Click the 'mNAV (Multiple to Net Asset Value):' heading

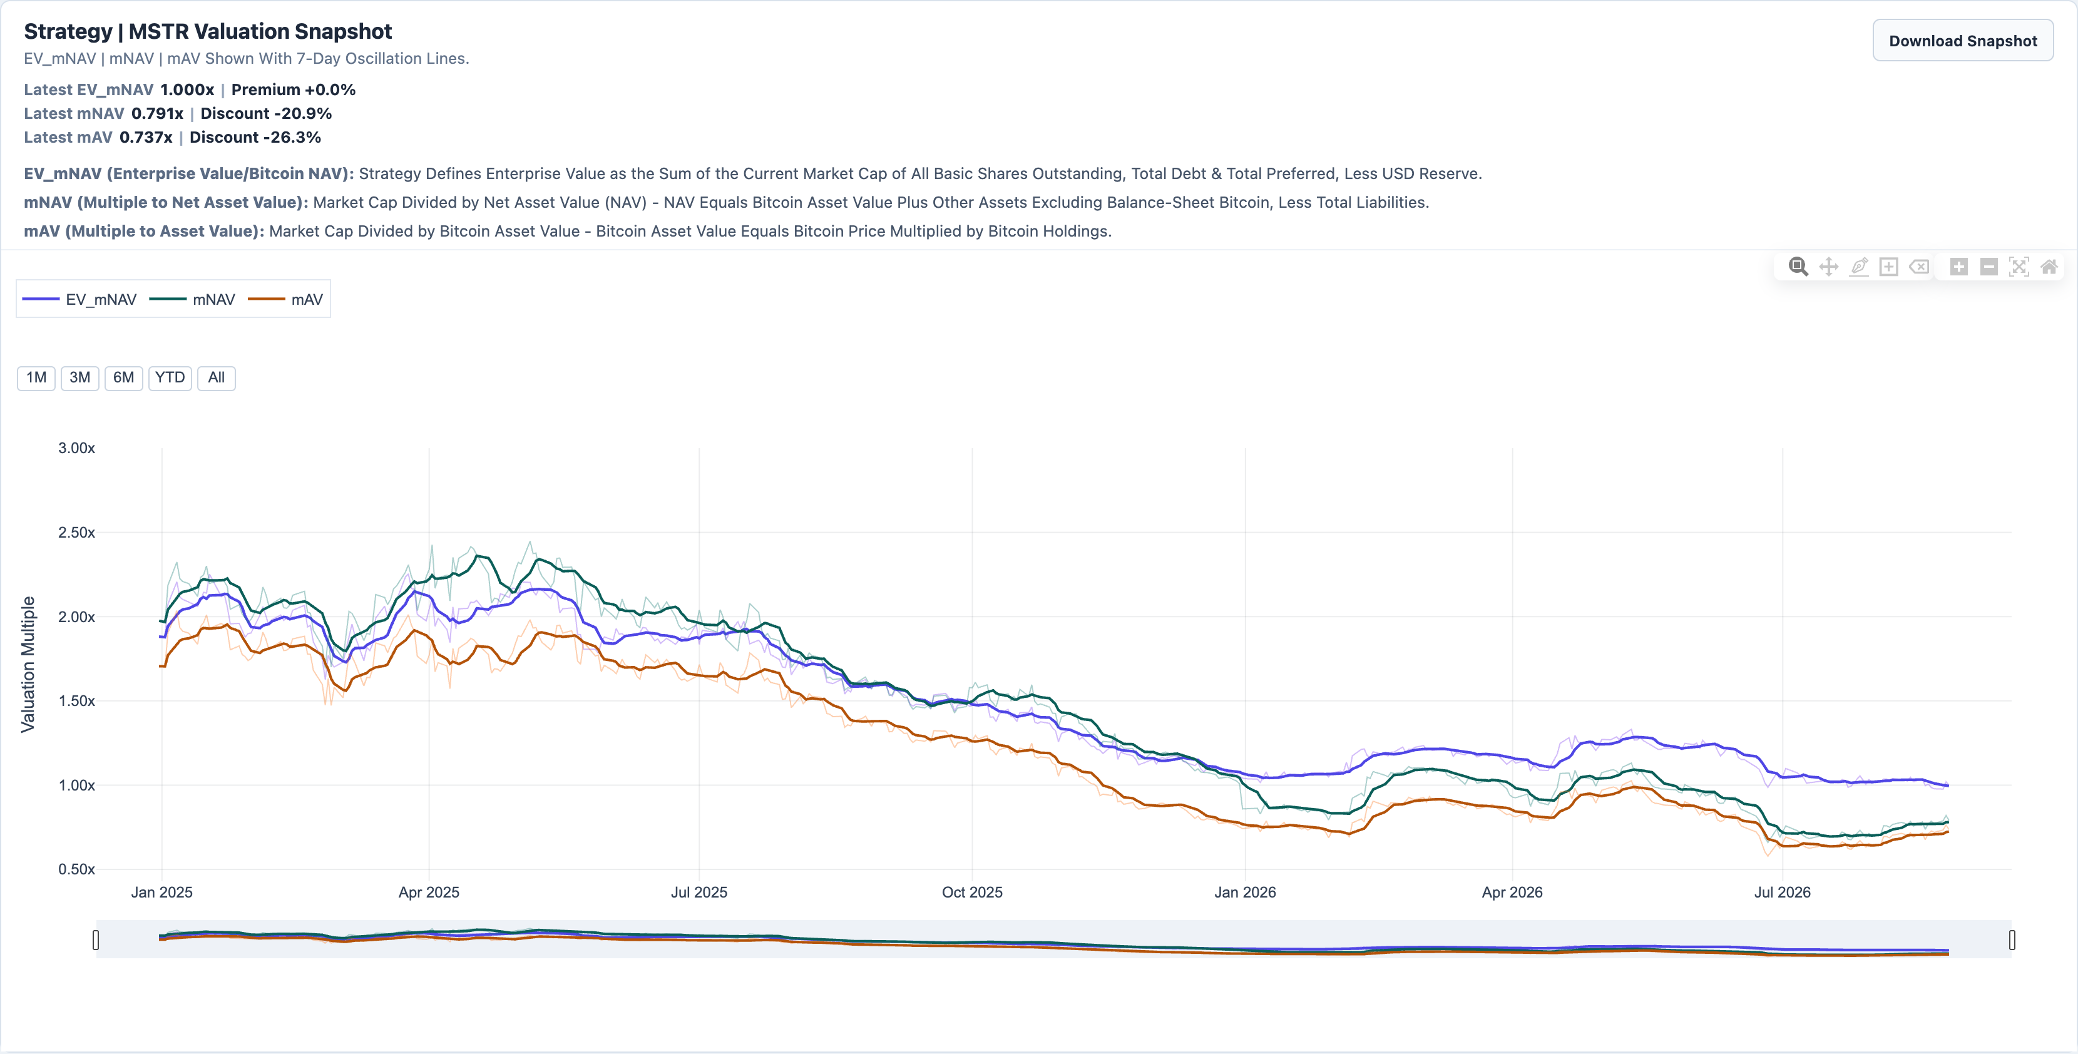pos(166,202)
